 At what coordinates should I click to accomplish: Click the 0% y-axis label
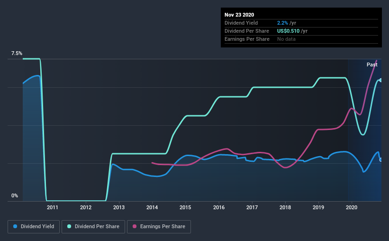click(x=15, y=196)
